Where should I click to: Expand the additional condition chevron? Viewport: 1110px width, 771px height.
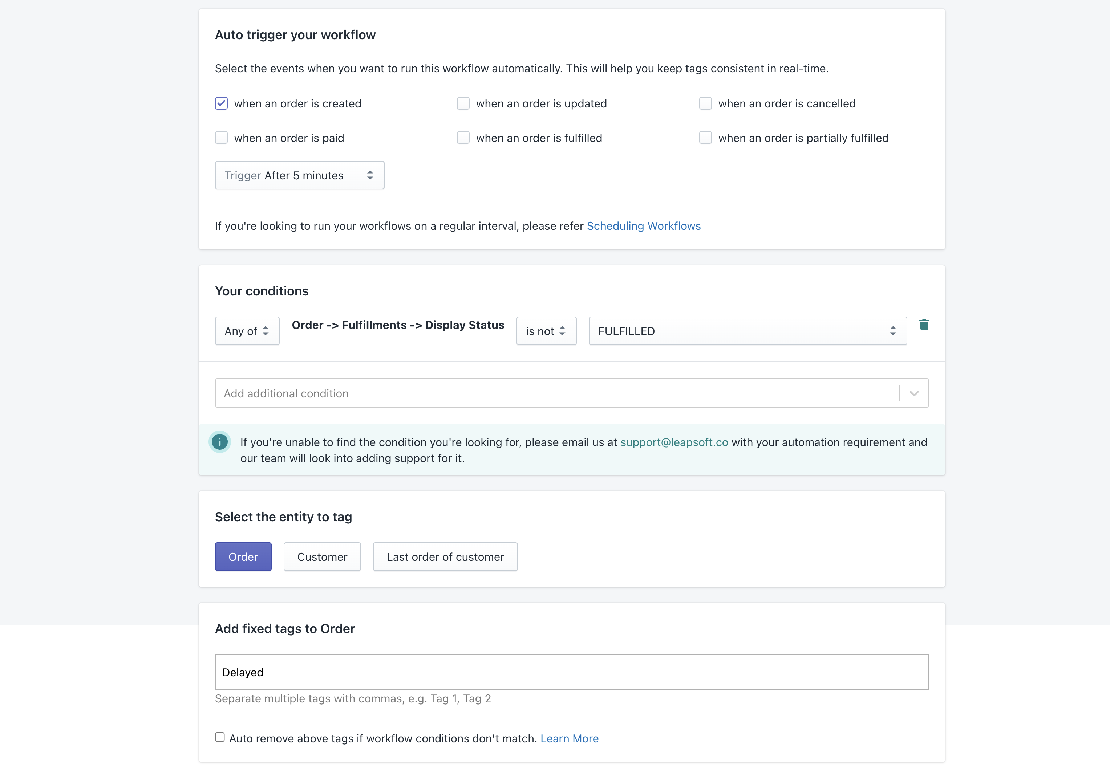coord(914,393)
